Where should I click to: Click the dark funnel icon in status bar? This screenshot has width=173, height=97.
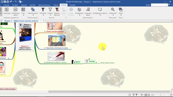(137, 95)
